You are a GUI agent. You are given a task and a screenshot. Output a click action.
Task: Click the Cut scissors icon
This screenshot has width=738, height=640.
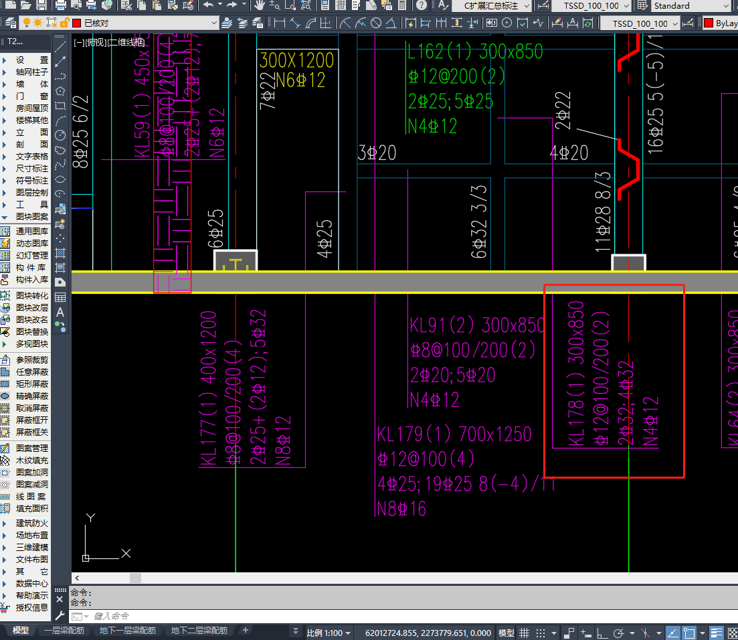(126, 5)
